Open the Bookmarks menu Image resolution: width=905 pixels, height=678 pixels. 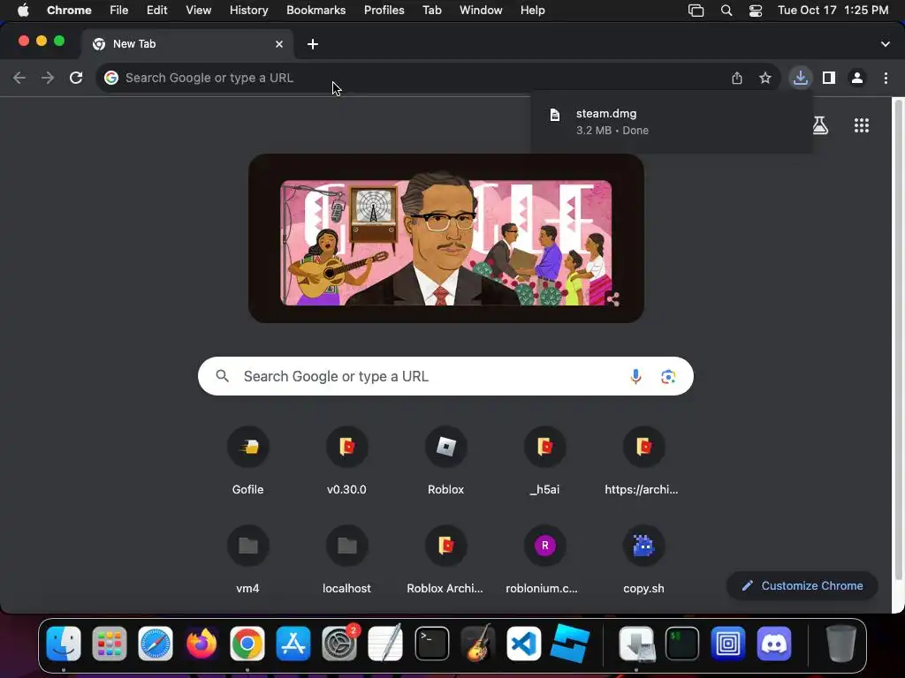316,11
